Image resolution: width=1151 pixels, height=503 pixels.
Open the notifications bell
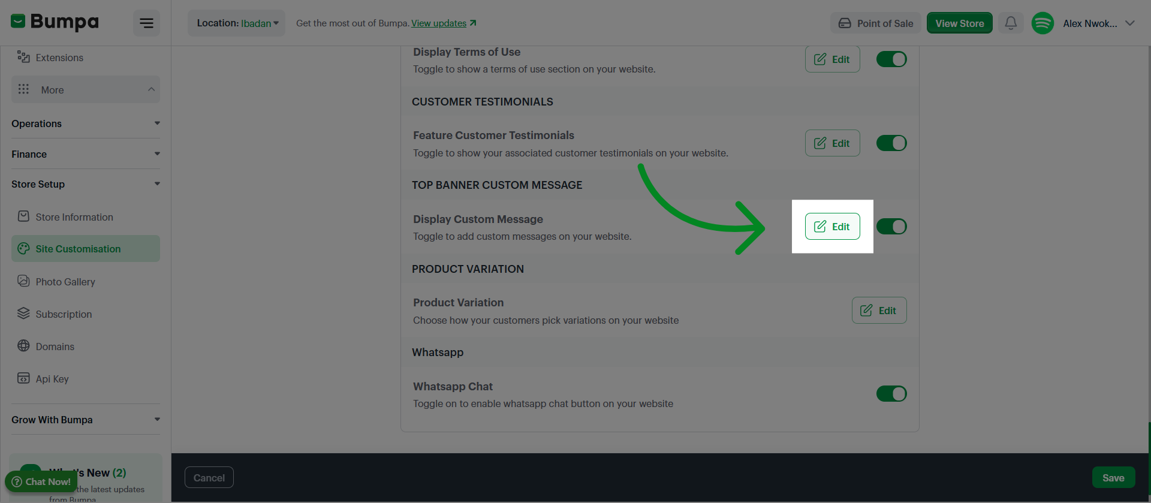click(x=1011, y=23)
